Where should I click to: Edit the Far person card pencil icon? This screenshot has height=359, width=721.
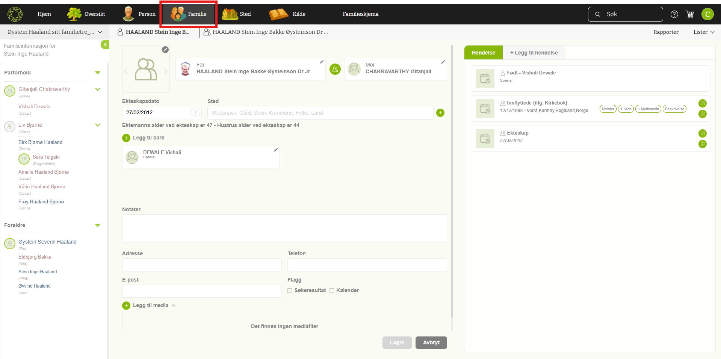pyautogui.click(x=322, y=62)
